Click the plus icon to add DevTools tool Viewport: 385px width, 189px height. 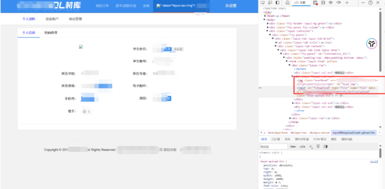point(347,2)
